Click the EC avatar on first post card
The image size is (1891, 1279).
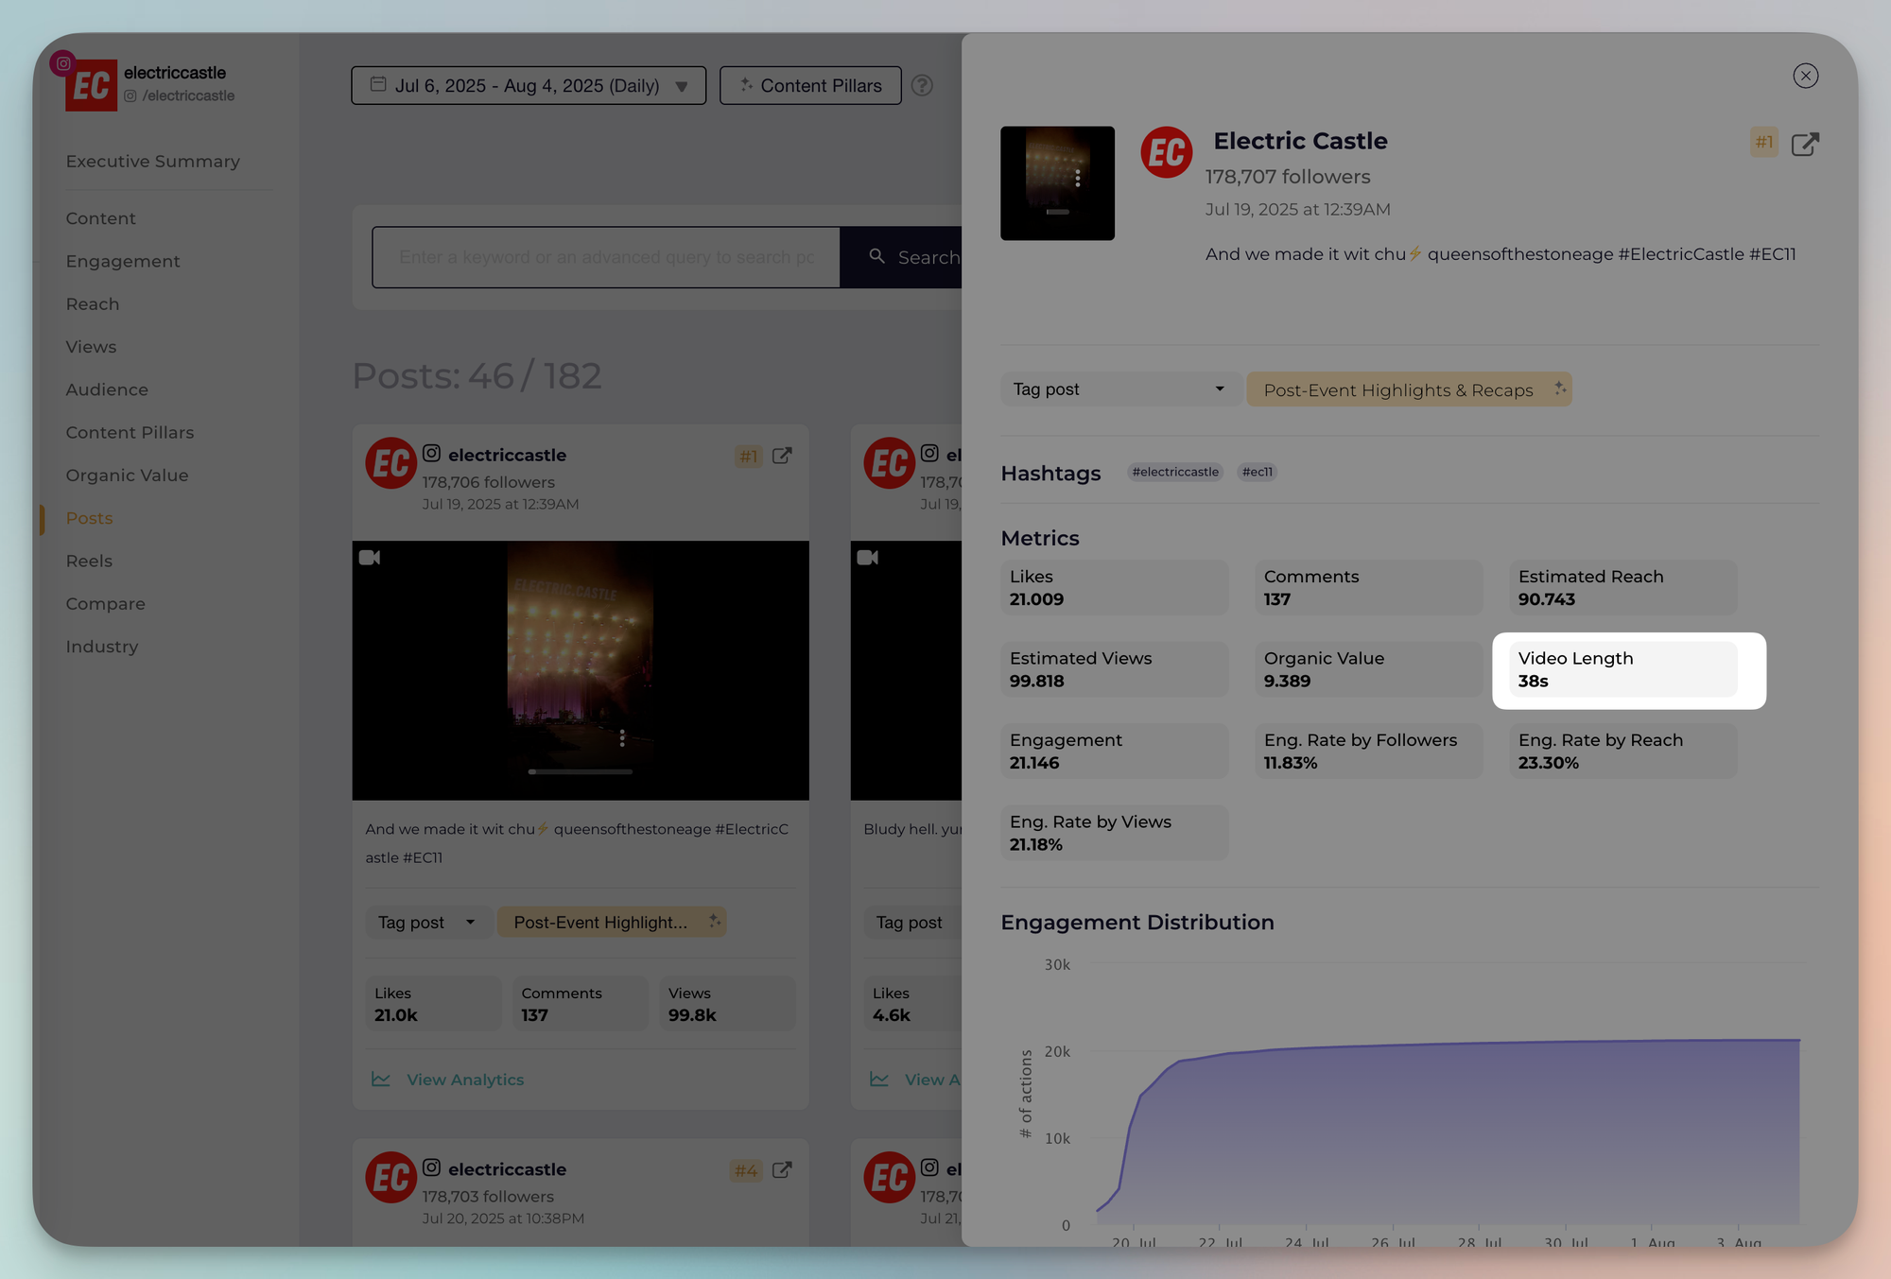pyautogui.click(x=390, y=463)
